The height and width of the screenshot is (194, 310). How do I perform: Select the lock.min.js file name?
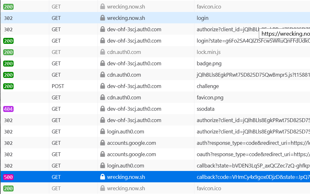[209, 52]
